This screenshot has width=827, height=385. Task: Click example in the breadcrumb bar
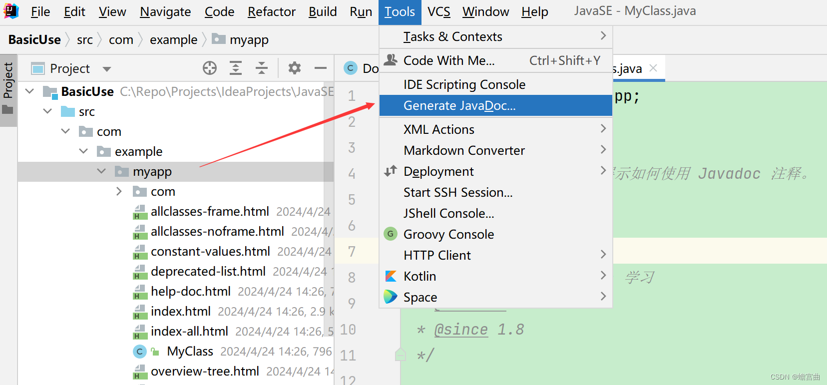pyautogui.click(x=174, y=39)
